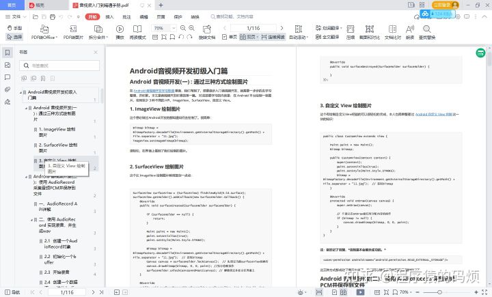Click PDF转图片 convert to image
492x297 pixels.
tap(73, 32)
